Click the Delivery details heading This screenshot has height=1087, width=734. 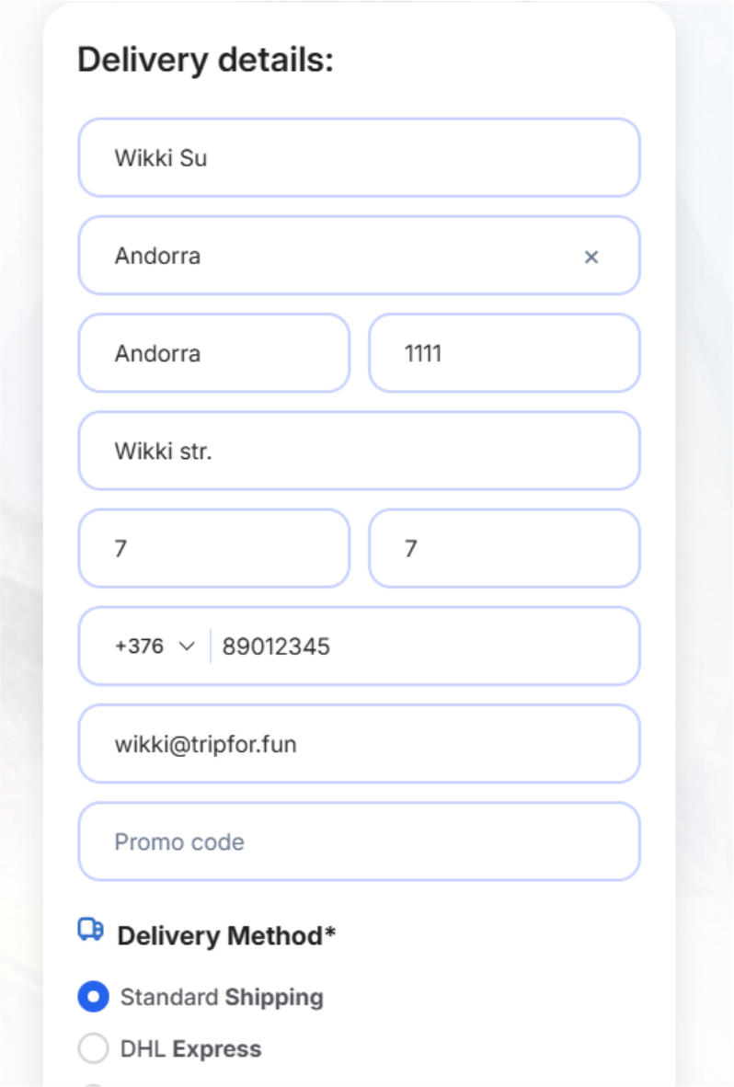click(x=205, y=61)
